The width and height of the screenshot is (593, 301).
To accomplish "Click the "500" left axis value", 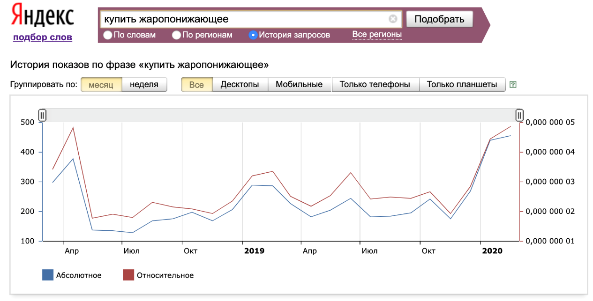I will (28, 122).
